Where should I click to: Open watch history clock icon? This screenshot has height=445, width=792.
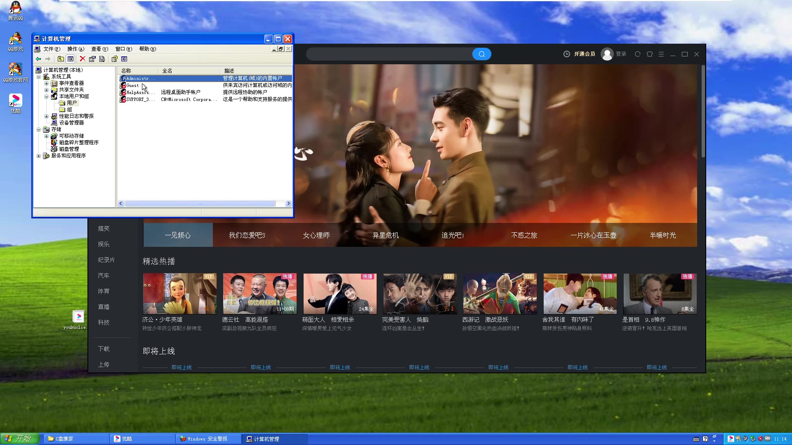point(567,54)
